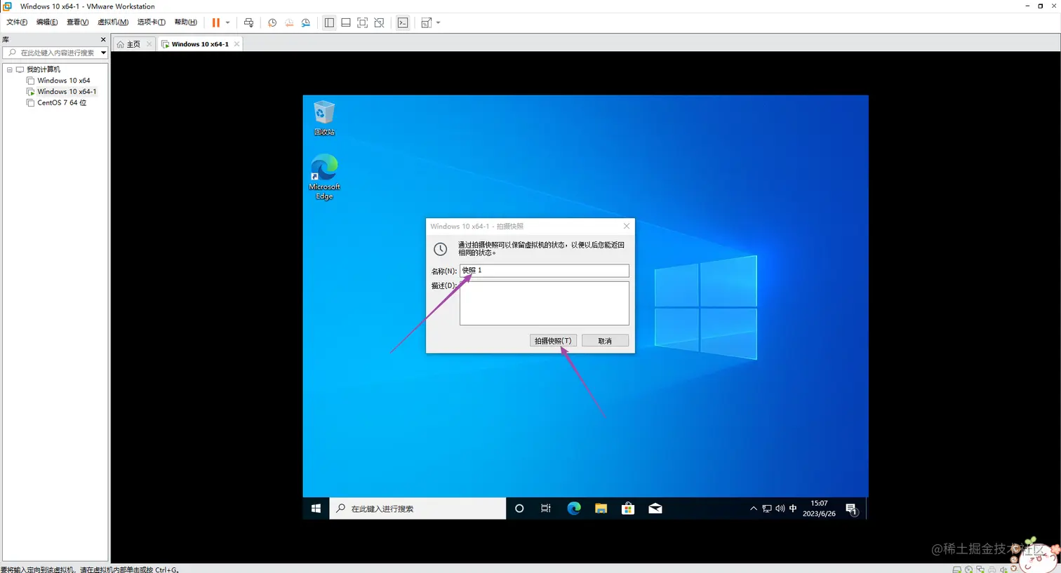Select 我的计算机 in the library tree
The image size is (1061, 573).
pos(43,69)
